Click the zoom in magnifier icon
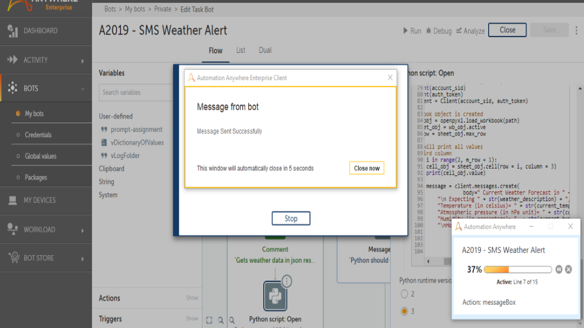The image size is (584, 328). click(x=232, y=320)
